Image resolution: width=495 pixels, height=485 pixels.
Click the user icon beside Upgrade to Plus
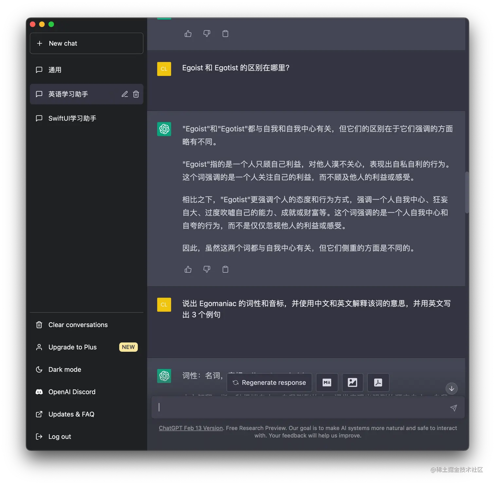pyautogui.click(x=39, y=347)
